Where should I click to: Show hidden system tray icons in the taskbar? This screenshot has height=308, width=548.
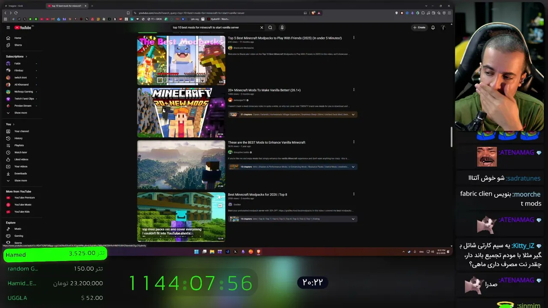(x=403, y=252)
